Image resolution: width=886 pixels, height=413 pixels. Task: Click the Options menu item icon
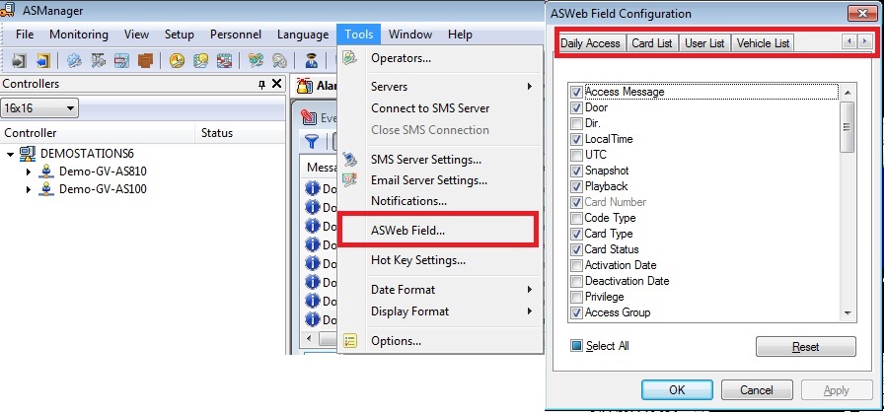tap(350, 341)
